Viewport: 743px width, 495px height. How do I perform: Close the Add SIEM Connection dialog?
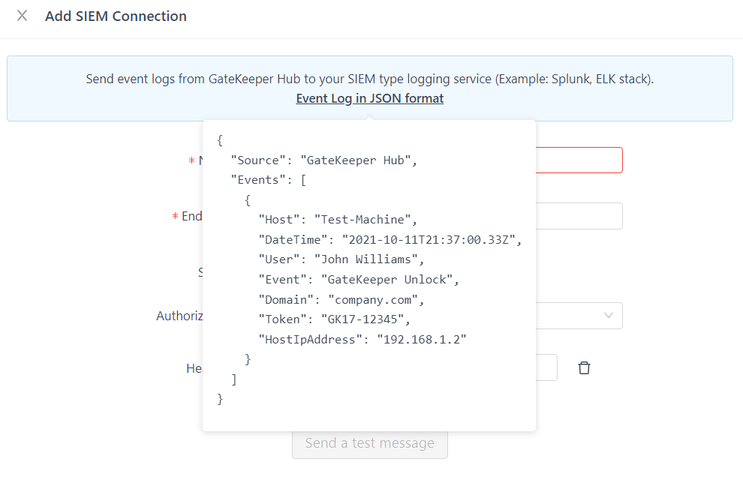click(x=23, y=16)
